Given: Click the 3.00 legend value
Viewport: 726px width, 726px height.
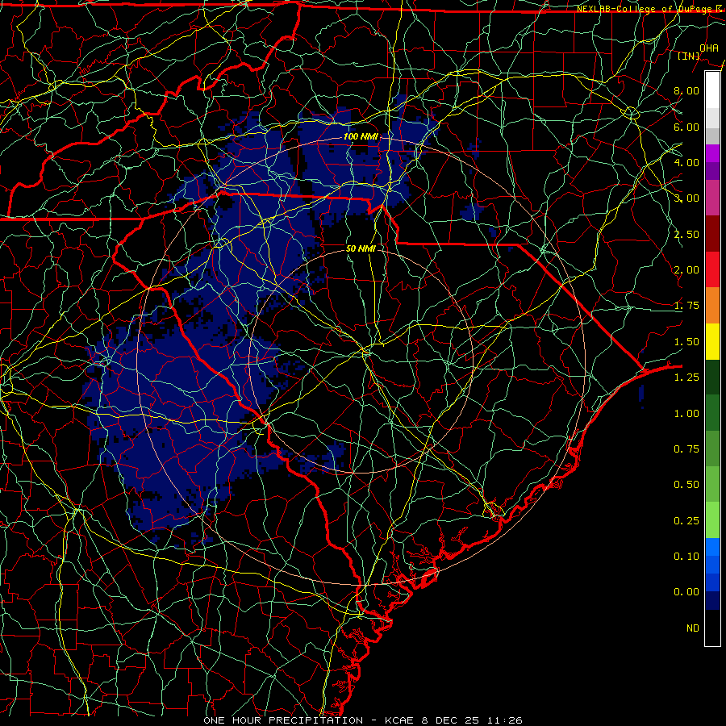Looking at the screenshot, I should point(686,198).
